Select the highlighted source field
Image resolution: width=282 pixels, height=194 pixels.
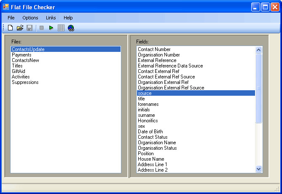pos(196,93)
